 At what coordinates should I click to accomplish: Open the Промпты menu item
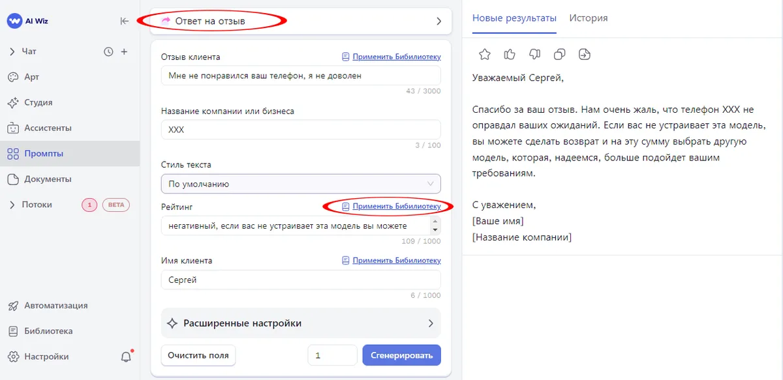pos(44,153)
